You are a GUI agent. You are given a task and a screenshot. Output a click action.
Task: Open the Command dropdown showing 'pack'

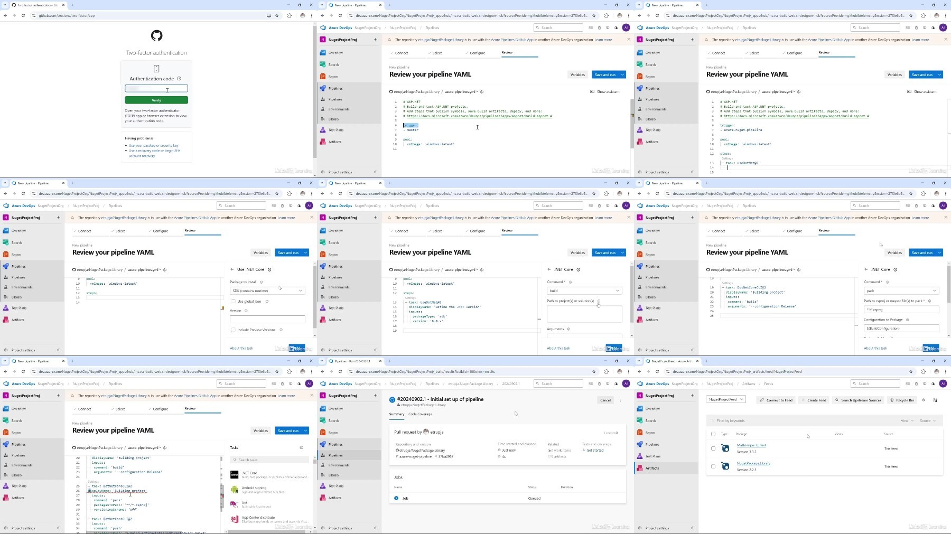tap(901, 291)
